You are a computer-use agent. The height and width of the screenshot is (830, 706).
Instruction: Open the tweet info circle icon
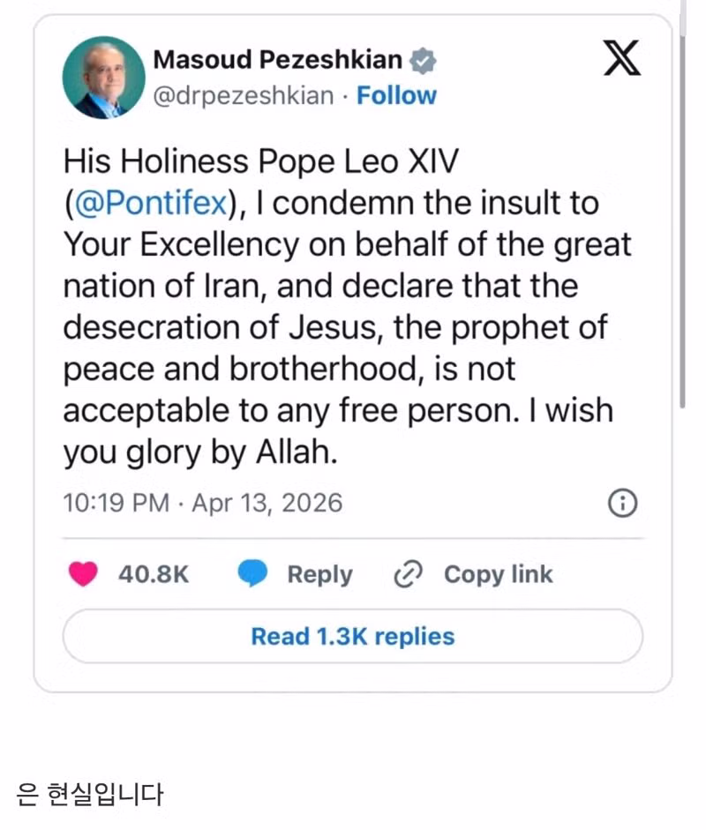(623, 503)
